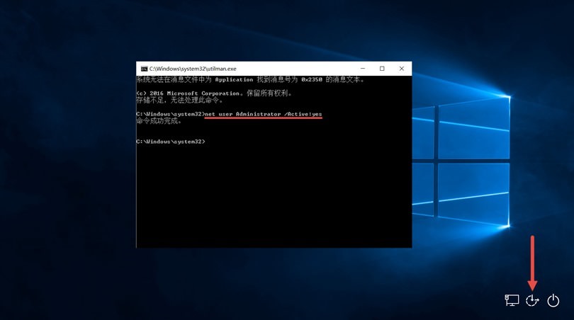Click the cmd icon in the utilman.exe title bar
Screen dimensions: 574x320
pos(145,69)
